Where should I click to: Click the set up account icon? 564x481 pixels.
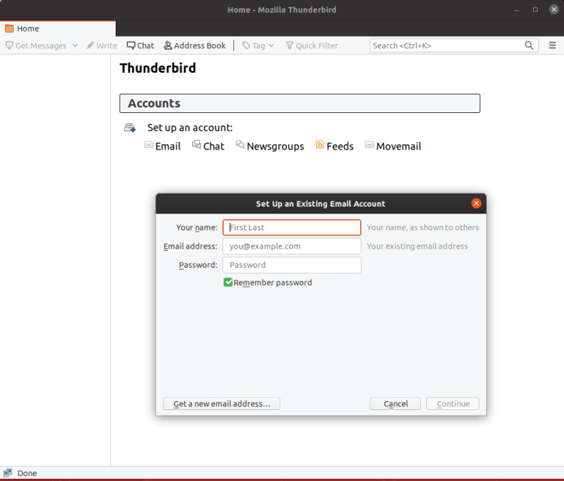tap(130, 127)
